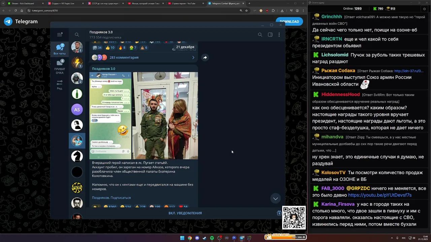
Task: Open the purple AS avatar chat
Action: 77,110
